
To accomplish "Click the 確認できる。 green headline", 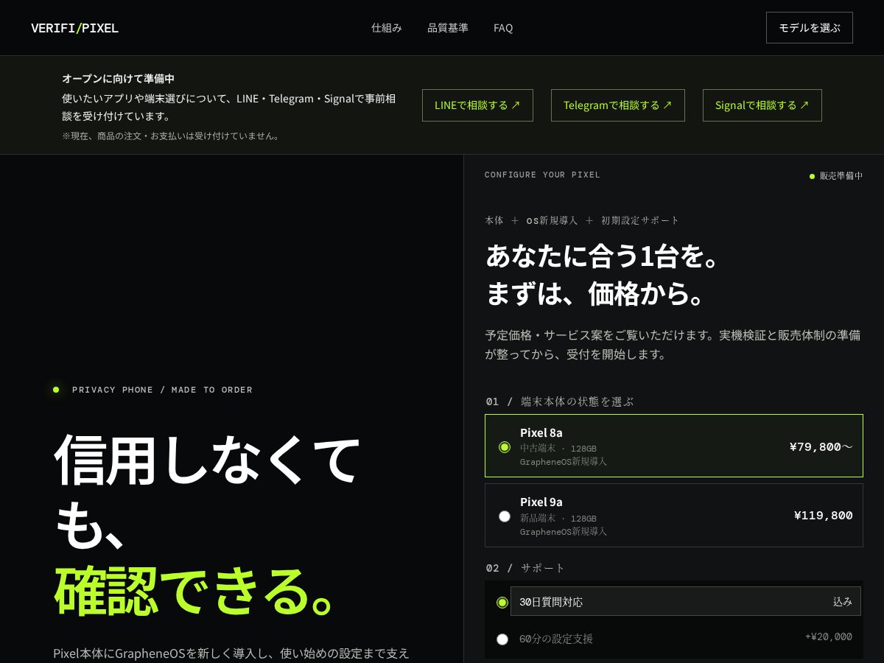I will 195,591.
